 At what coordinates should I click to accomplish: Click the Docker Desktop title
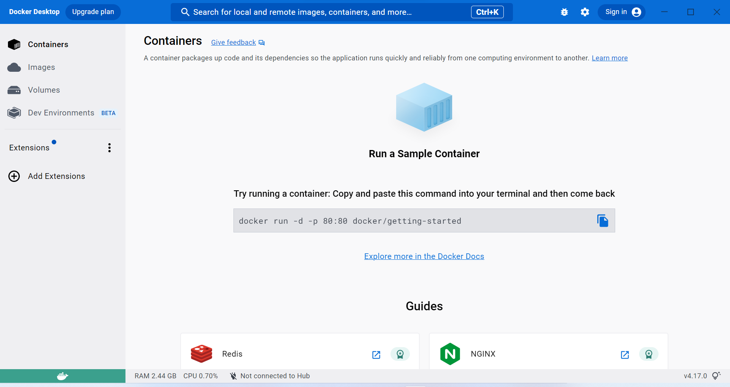pos(34,12)
